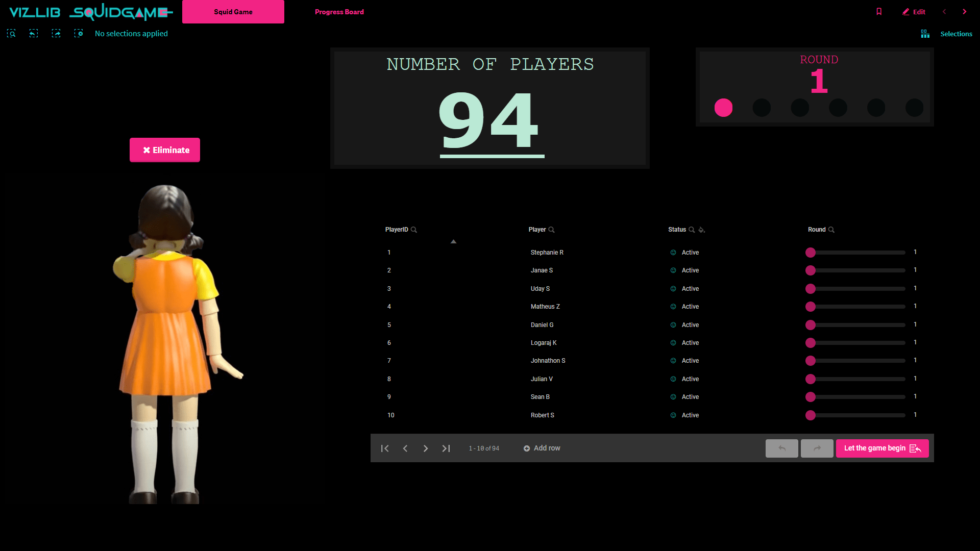Viewport: 980px width, 551px height.
Task: Click the Eliminate button
Action: (x=165, y=150)
